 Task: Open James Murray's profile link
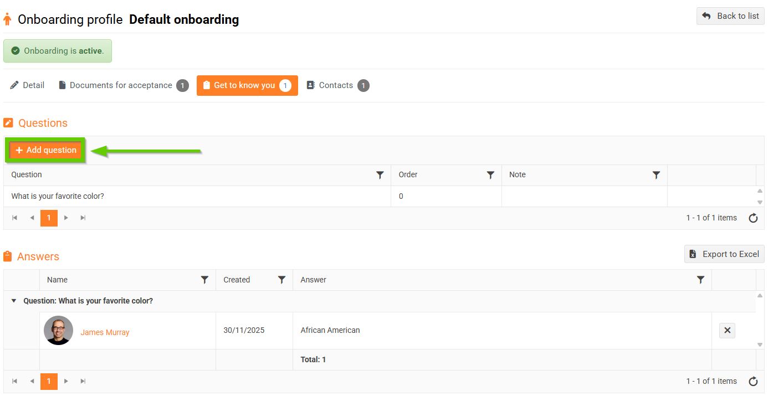pyautogui.click(x=105, y=332)
